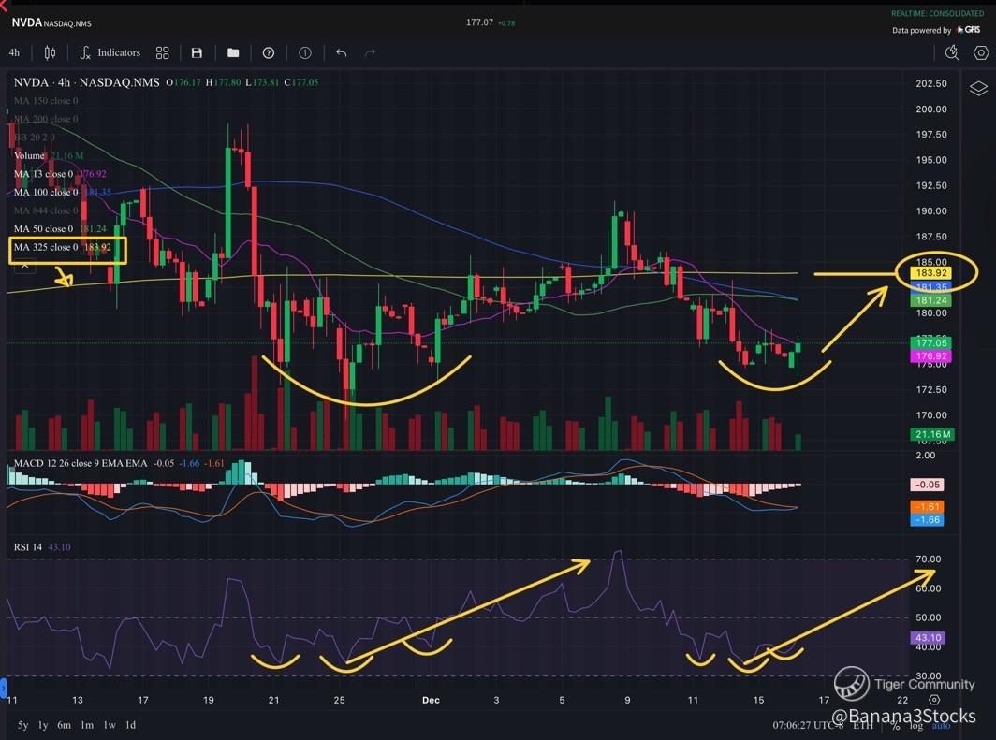This screenshot has height=740, width=996.
Task: Toggle the % percent scale
Action: click(895, 725)
